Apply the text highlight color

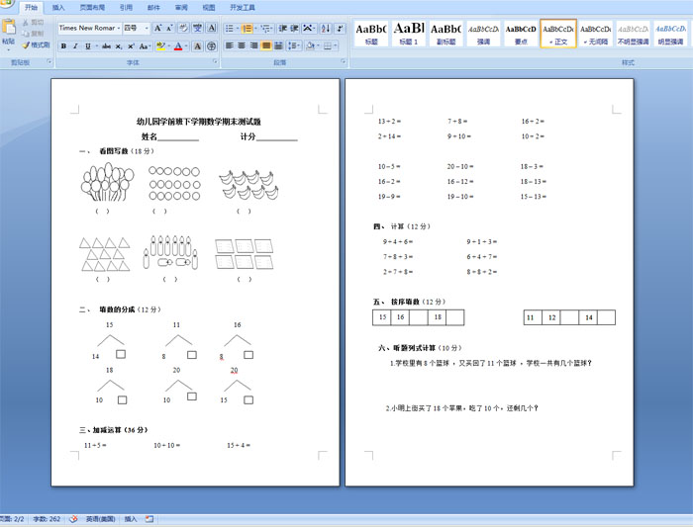160,45
